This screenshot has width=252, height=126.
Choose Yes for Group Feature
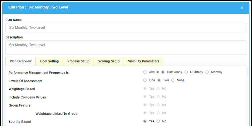145,105
